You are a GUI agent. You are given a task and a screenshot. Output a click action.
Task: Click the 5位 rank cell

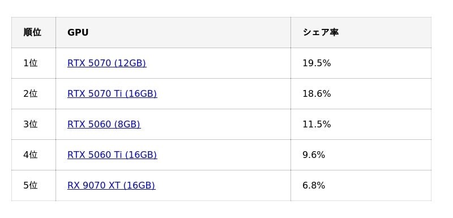33,185
